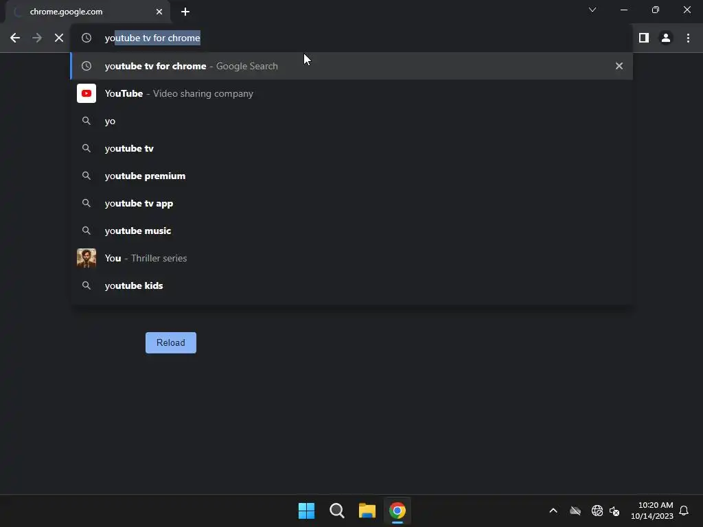This screenshot has width=703, height=527.
Task: Stop loading the page
Action: click(59, 38)
